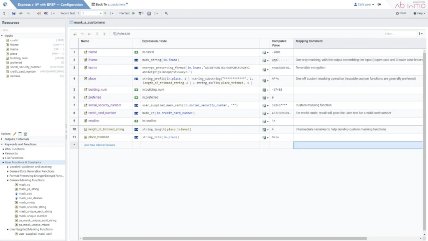Click the Add rule icon above table
This screenshot has height=241, width=428.
(75, 34)
